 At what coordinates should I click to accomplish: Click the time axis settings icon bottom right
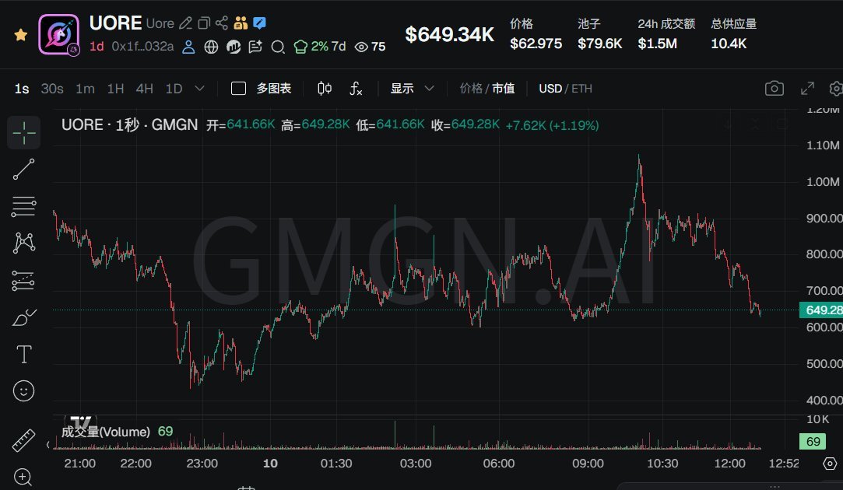point(830,464)
